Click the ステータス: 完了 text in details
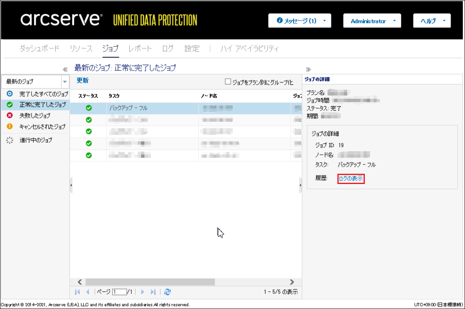The width and height of the screenshot is (465, 309). (x=324, y=109)
